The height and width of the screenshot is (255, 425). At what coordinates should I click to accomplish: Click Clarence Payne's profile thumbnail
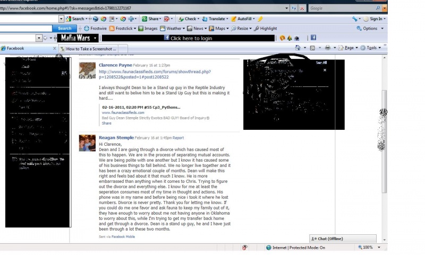(x=87, y=71)
